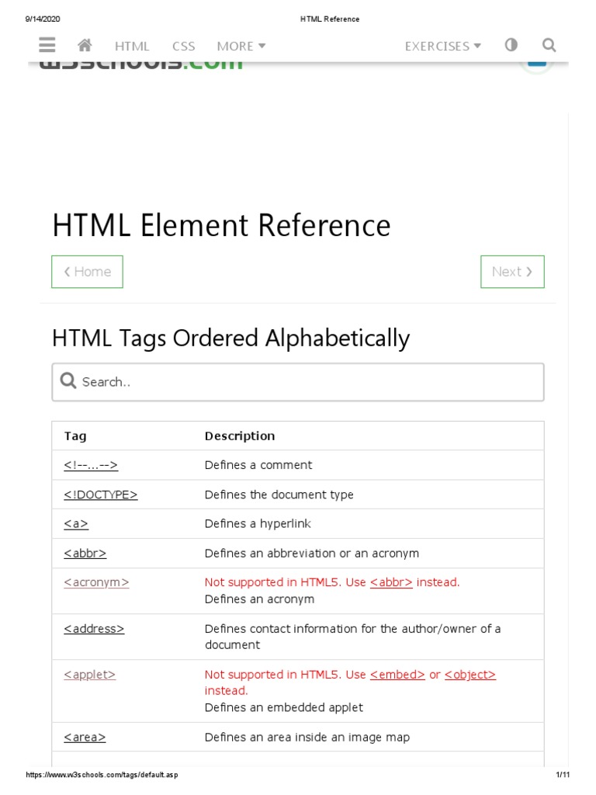
Task: Open the <object> link in applet description
Action: (470, 675)
